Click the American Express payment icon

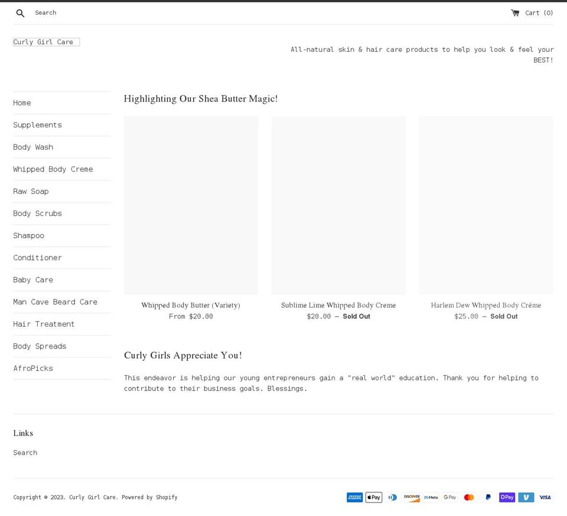tap(354, 497)
